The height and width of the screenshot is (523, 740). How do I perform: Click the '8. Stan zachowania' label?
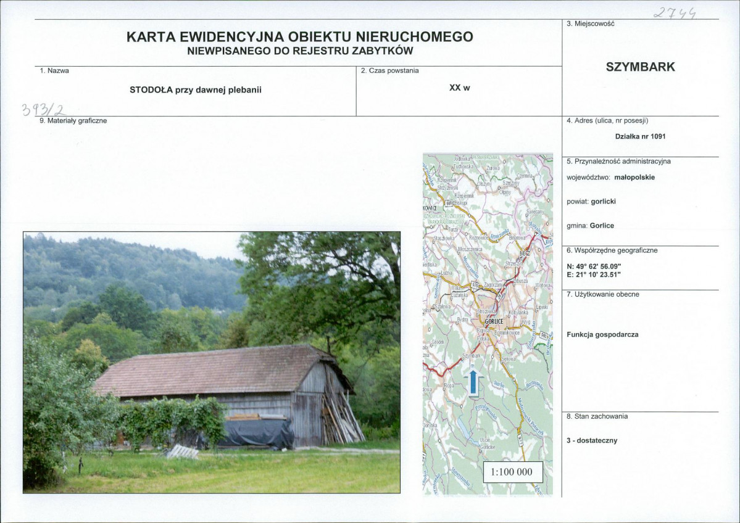[597, 416]
